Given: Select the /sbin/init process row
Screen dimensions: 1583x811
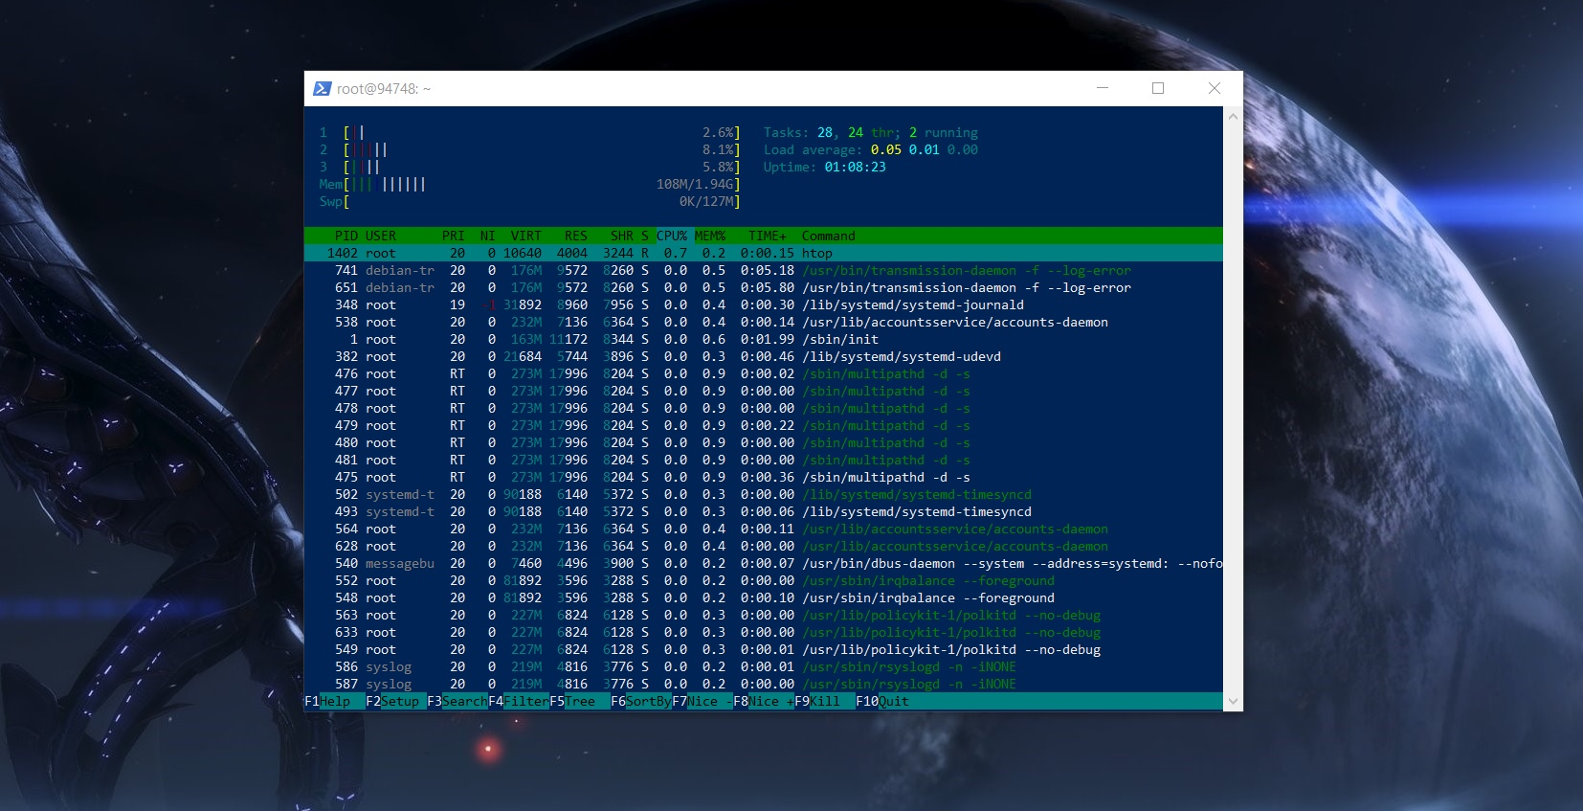Looking at the screenshot, I should click(x=764, y=339).
